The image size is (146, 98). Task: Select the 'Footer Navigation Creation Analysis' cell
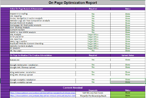coord(43,18)
